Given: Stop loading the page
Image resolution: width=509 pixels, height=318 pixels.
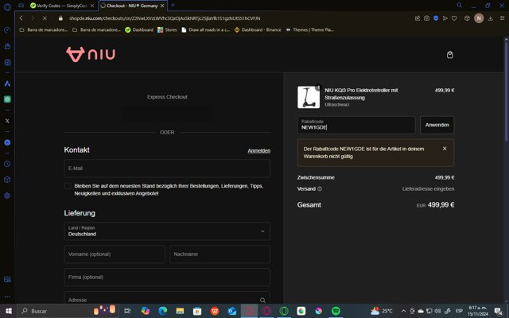Looking at the screenshot, I should click(x=45, y=18).
